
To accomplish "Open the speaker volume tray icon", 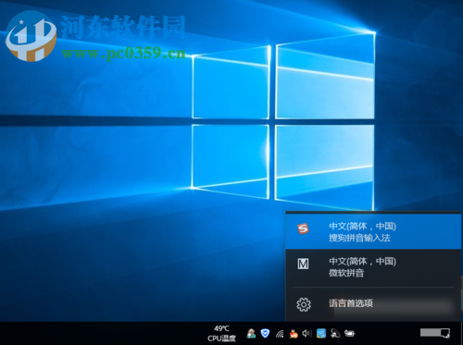I will (x=307, y=333).
